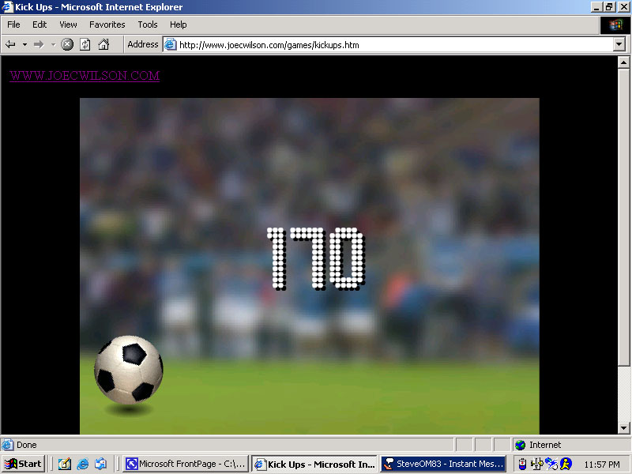The height and width of the screenshot is (474, 632).
Task: Launch Internet Explorer from Quick Launch
Action: coord(83,464)
